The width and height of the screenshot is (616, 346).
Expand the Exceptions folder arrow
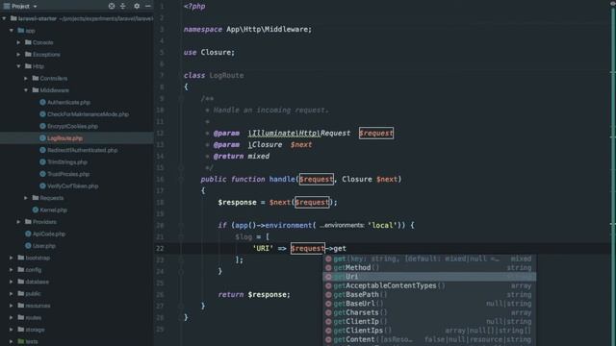click(18, 54)
